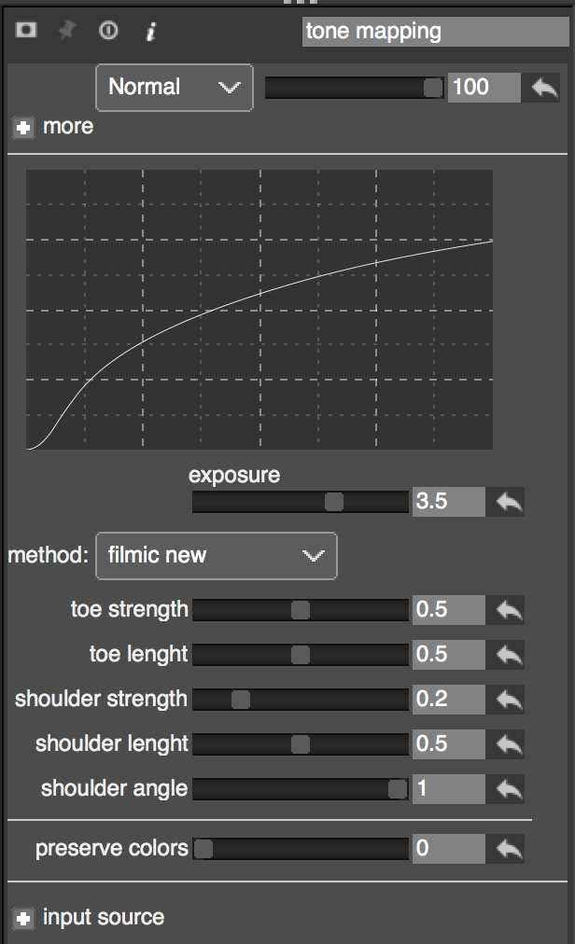The width and height of the screenshot is (575, 944).
Task: Reset shoulder strength to default
Action: (x=509, y=700)
